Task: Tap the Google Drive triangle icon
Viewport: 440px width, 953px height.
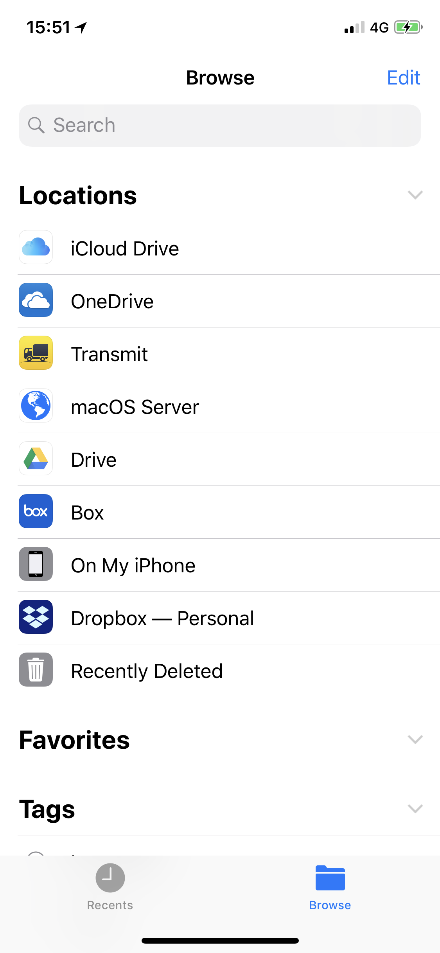Action: click(36, 459)
